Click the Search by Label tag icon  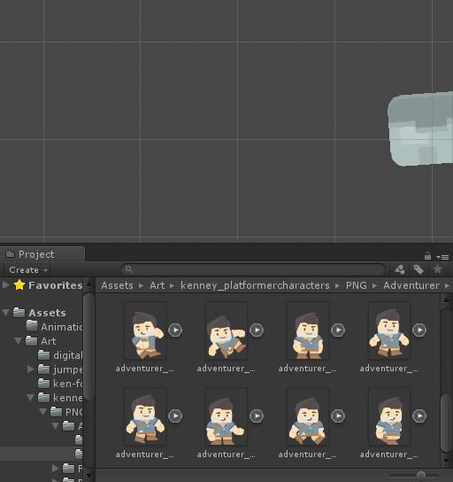(418, 269)
